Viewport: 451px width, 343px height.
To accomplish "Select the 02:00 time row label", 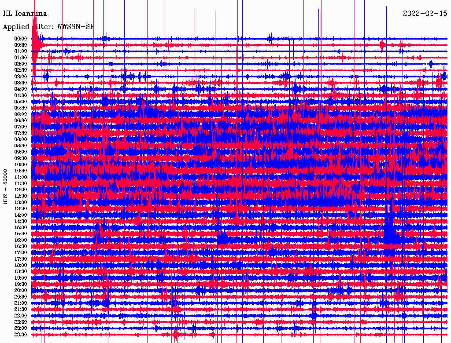I will [21, 64].
